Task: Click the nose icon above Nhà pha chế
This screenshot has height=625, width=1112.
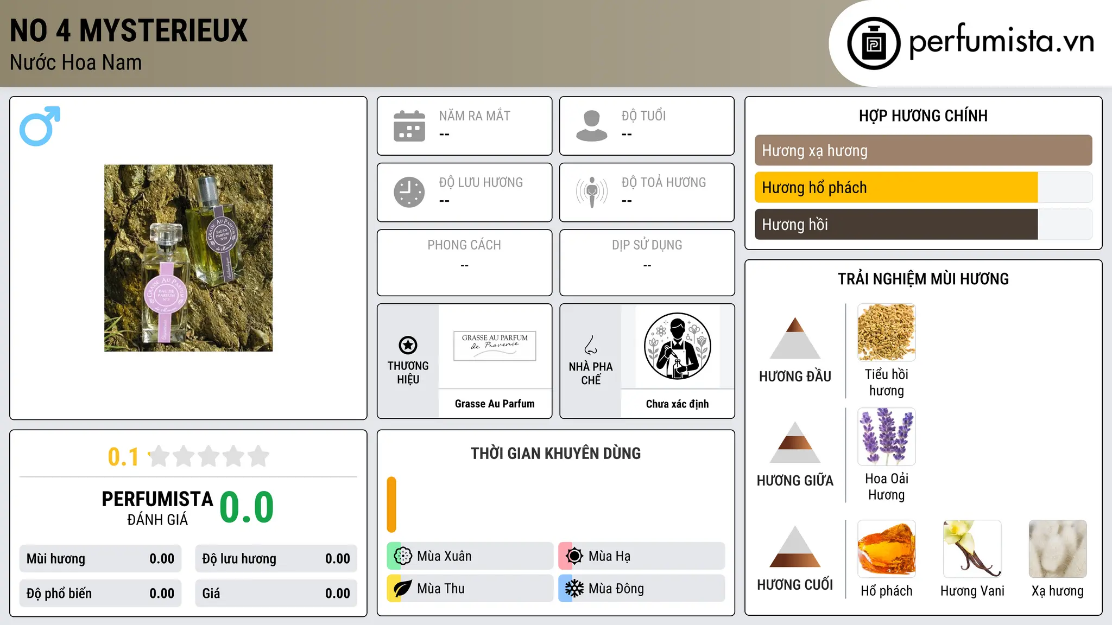Action: 591,345
